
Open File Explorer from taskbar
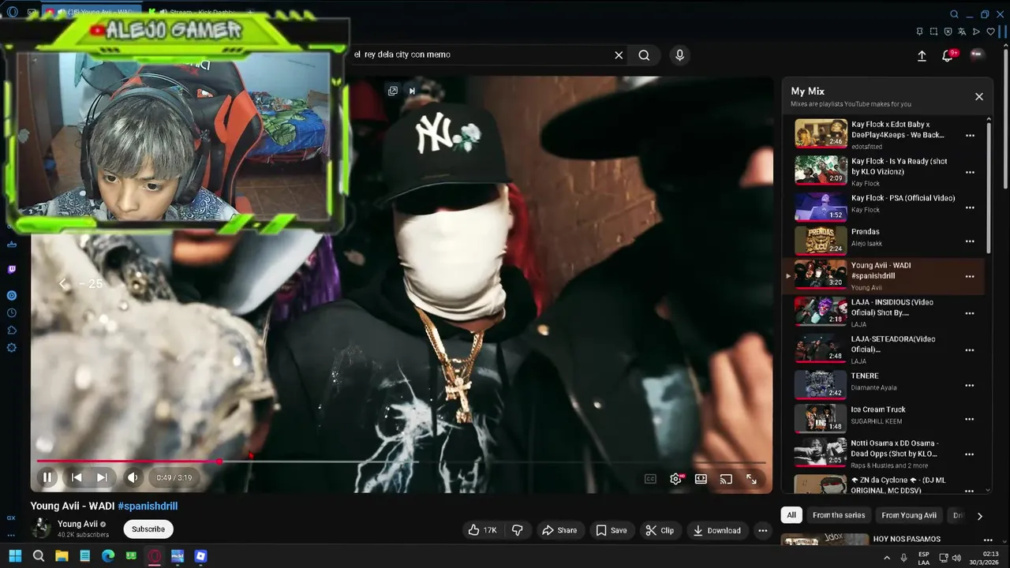(x=62, y=556)
